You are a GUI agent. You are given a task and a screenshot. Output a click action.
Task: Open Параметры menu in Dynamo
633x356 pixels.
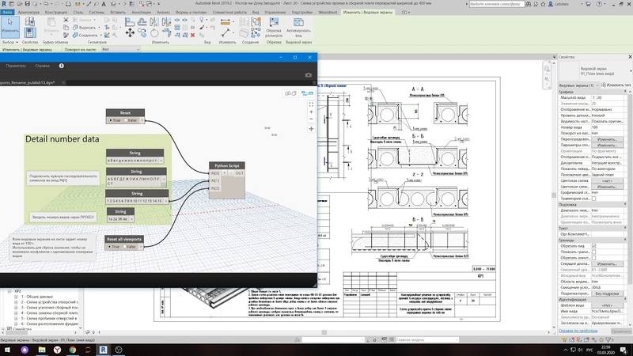[16, 66]
